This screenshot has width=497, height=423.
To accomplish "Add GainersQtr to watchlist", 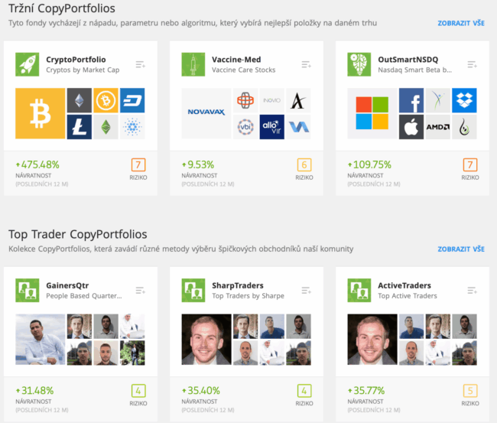I will [141, 291].
